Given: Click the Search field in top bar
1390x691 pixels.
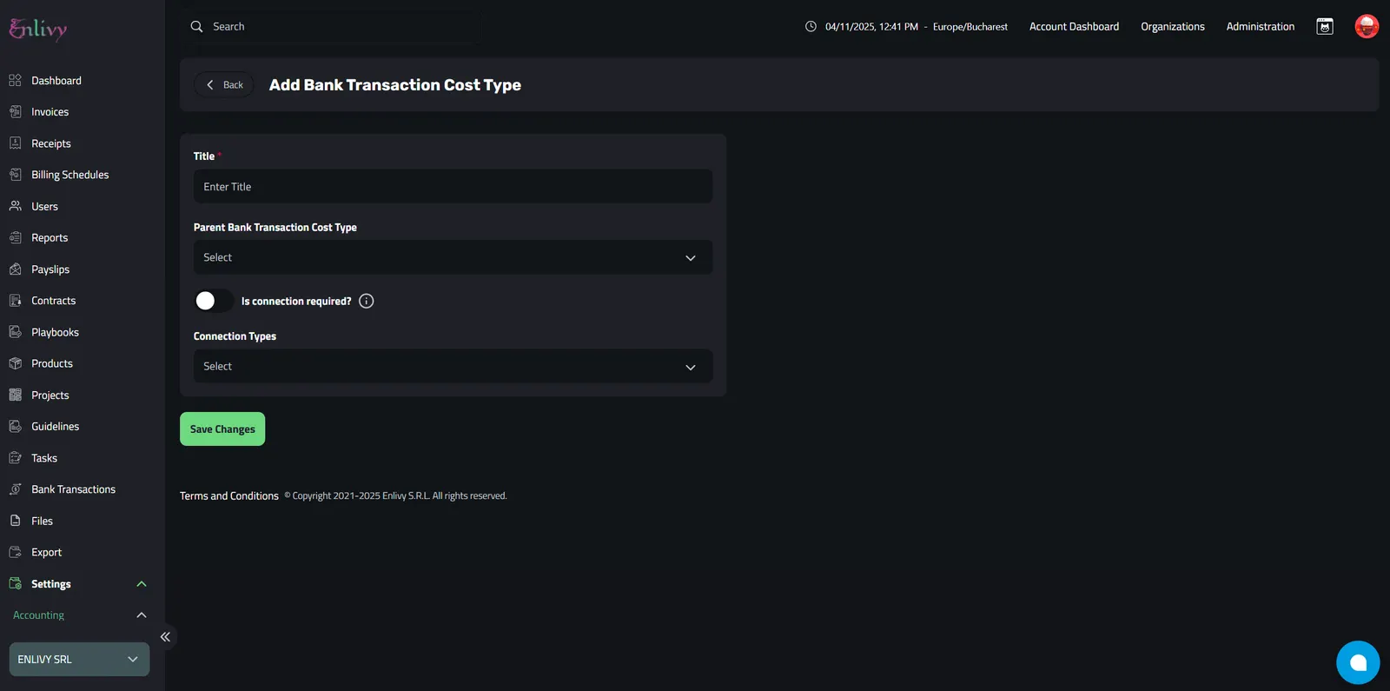Looking at the screenshot, I should click(332, 27).
